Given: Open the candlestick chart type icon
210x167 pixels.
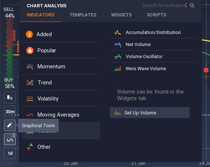Looking at the screenshot, I should pos(10,98).
